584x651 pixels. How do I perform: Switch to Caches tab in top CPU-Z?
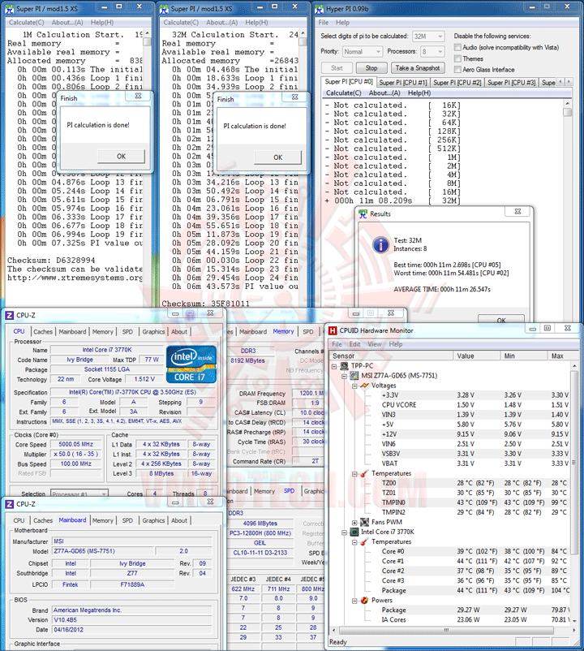(x=43, y=332)
